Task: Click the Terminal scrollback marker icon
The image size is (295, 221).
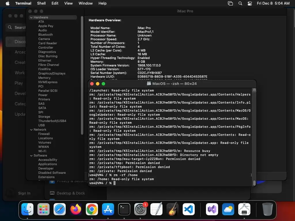Action: 254,90
